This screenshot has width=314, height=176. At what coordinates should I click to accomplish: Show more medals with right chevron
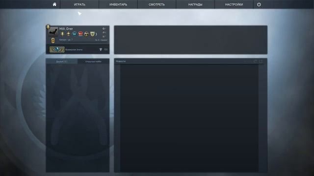96,34
